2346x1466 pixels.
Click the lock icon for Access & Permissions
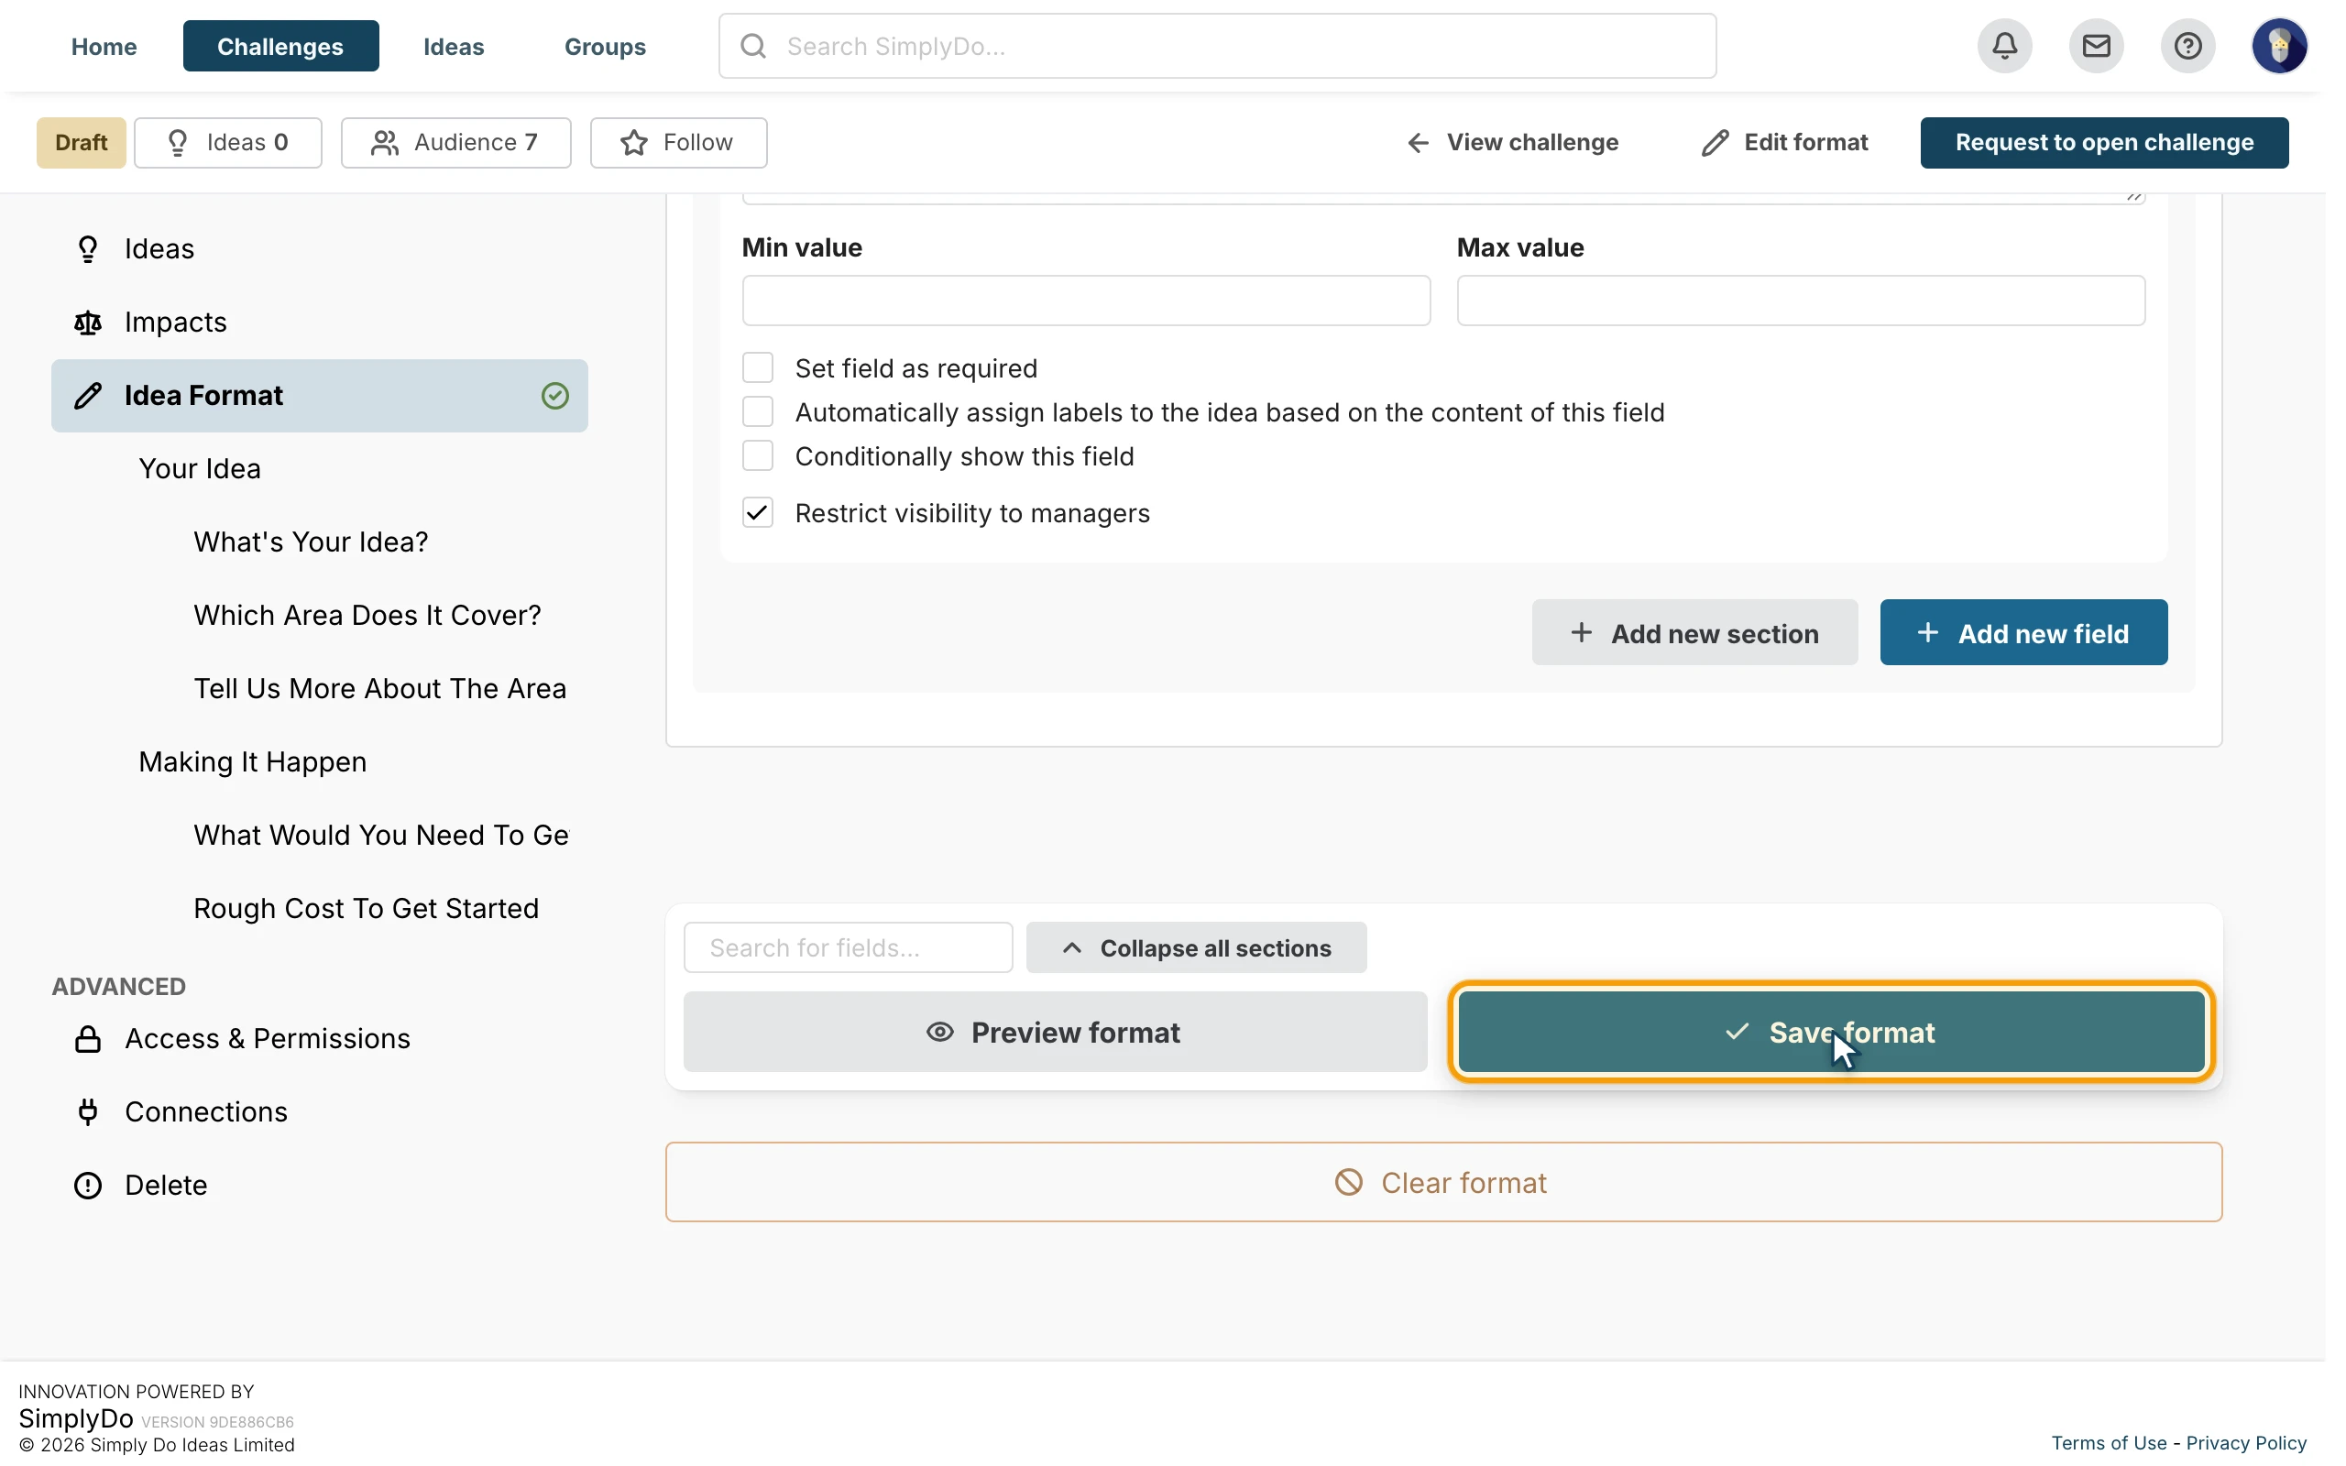click(87, 1038)
